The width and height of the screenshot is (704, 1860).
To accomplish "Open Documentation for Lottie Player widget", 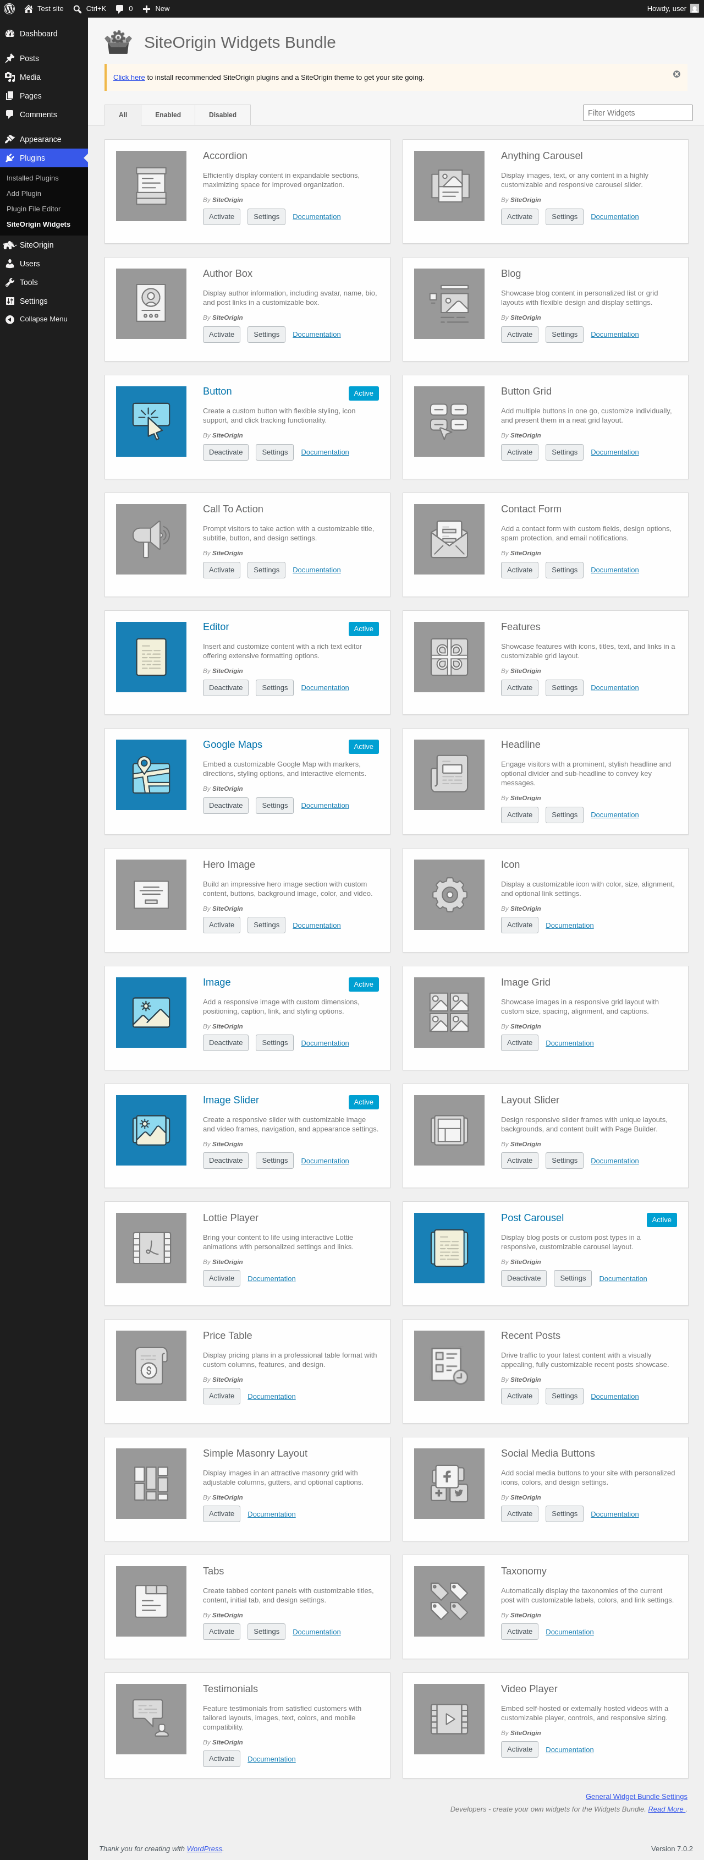I will [271, 1278].
